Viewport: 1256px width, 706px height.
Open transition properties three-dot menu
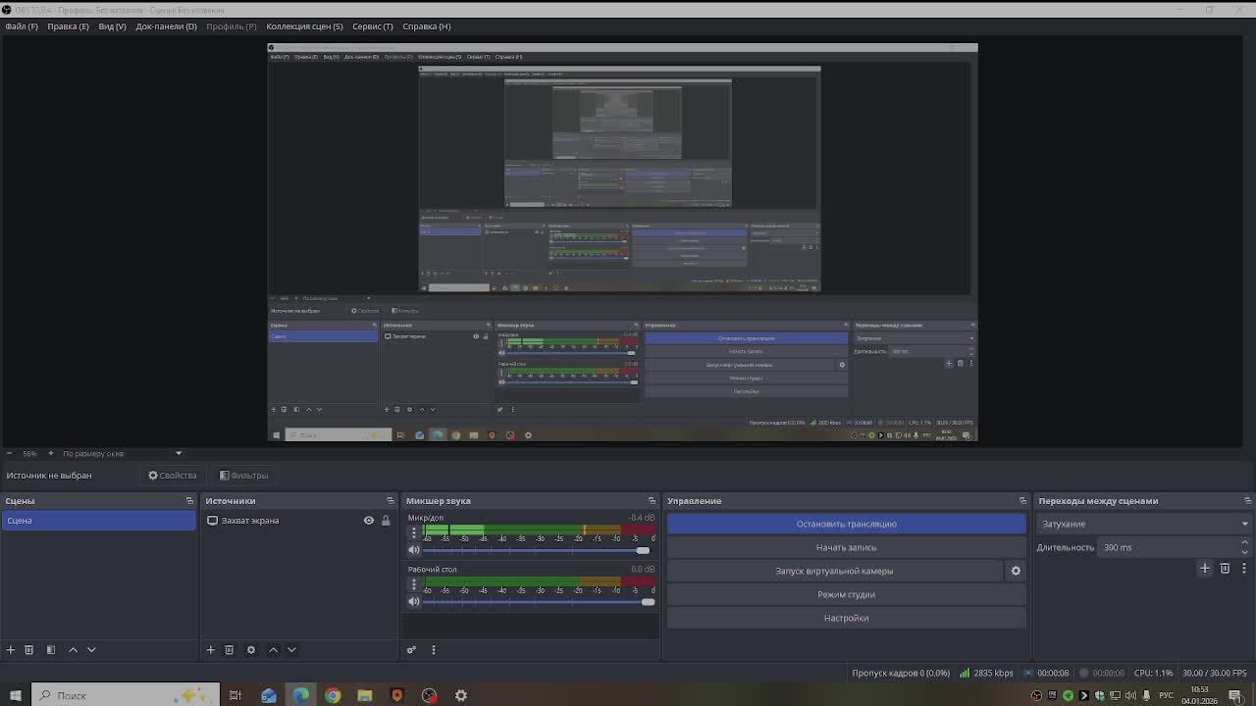tap(1243, 568)
